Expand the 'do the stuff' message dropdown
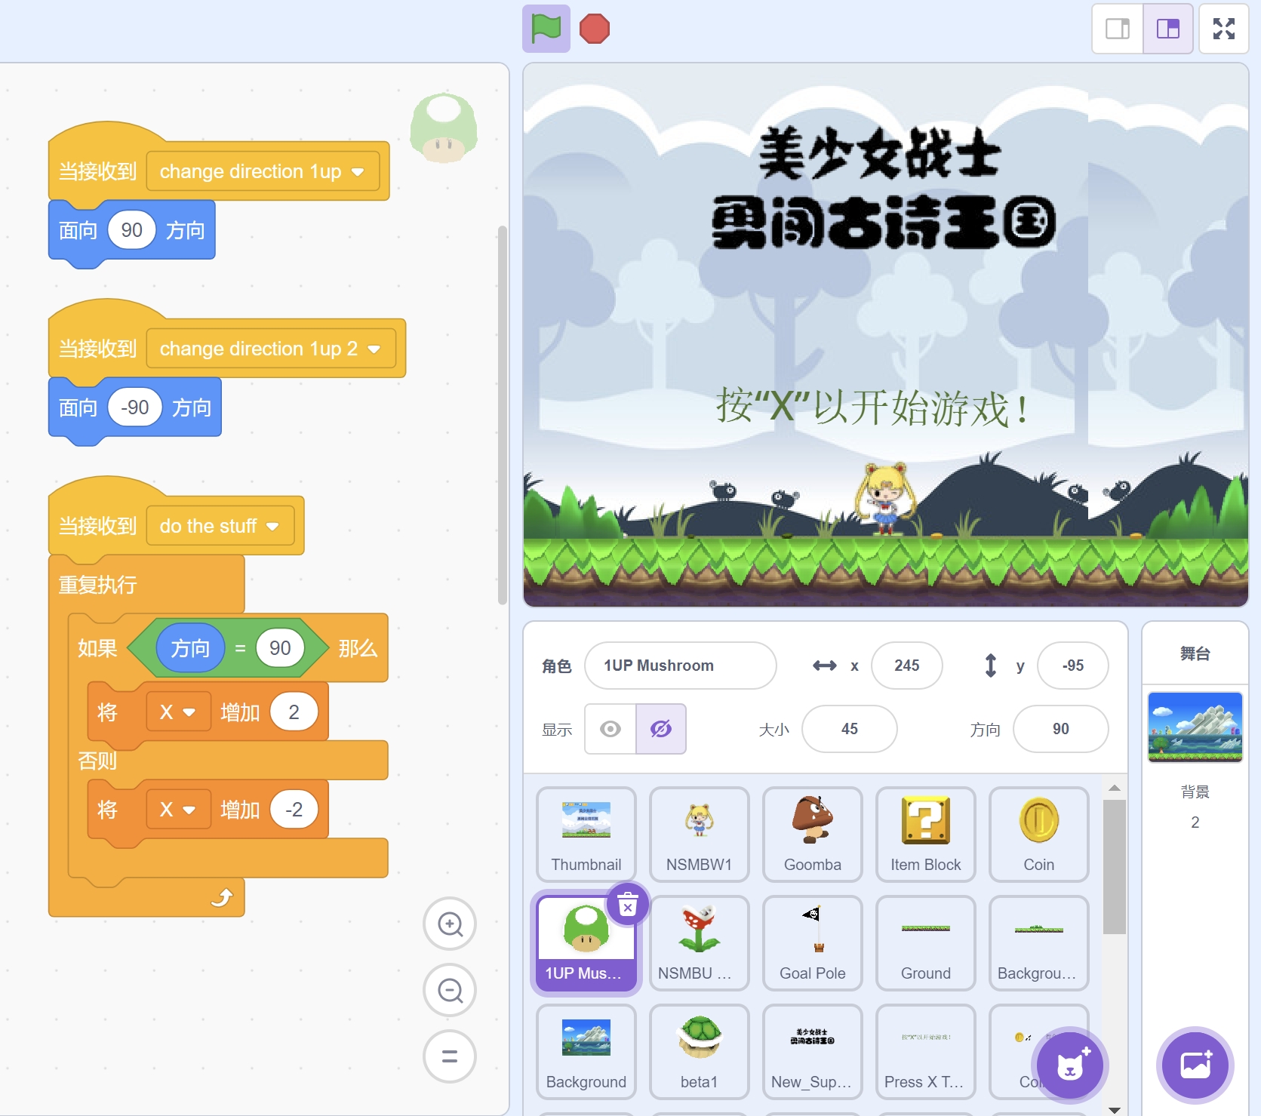The image size is (1261, 1116). [x=273, y=527]
